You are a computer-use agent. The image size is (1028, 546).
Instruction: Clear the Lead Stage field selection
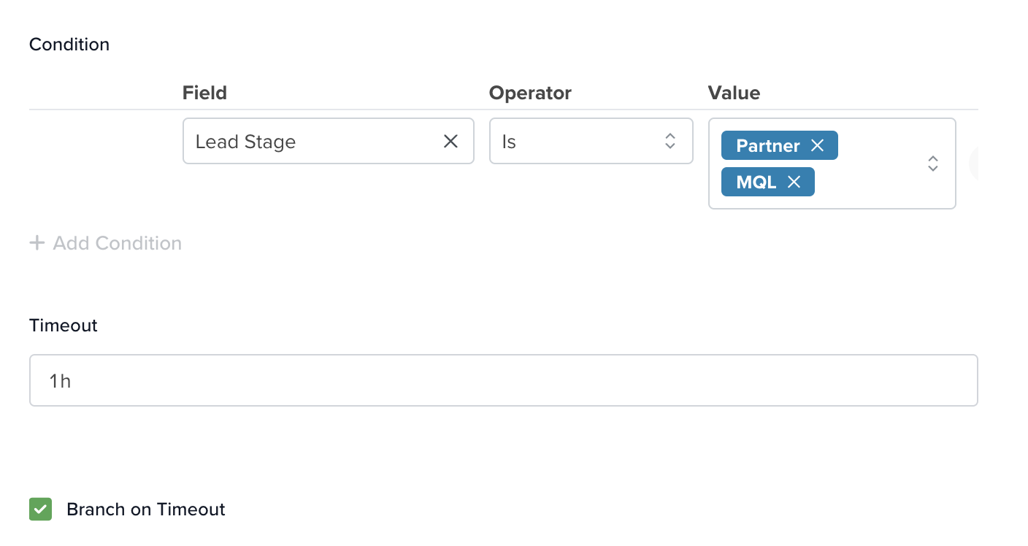tap(450, 141)
